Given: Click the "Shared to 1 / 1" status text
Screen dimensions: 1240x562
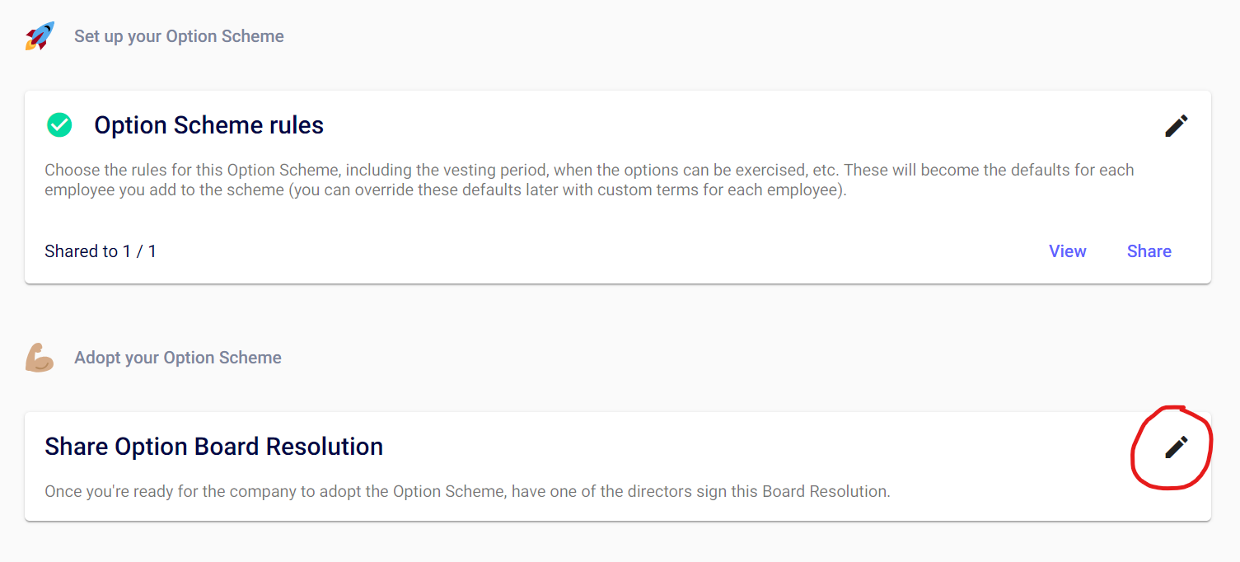Looking at the screenshot, I should tap(101, 251).
